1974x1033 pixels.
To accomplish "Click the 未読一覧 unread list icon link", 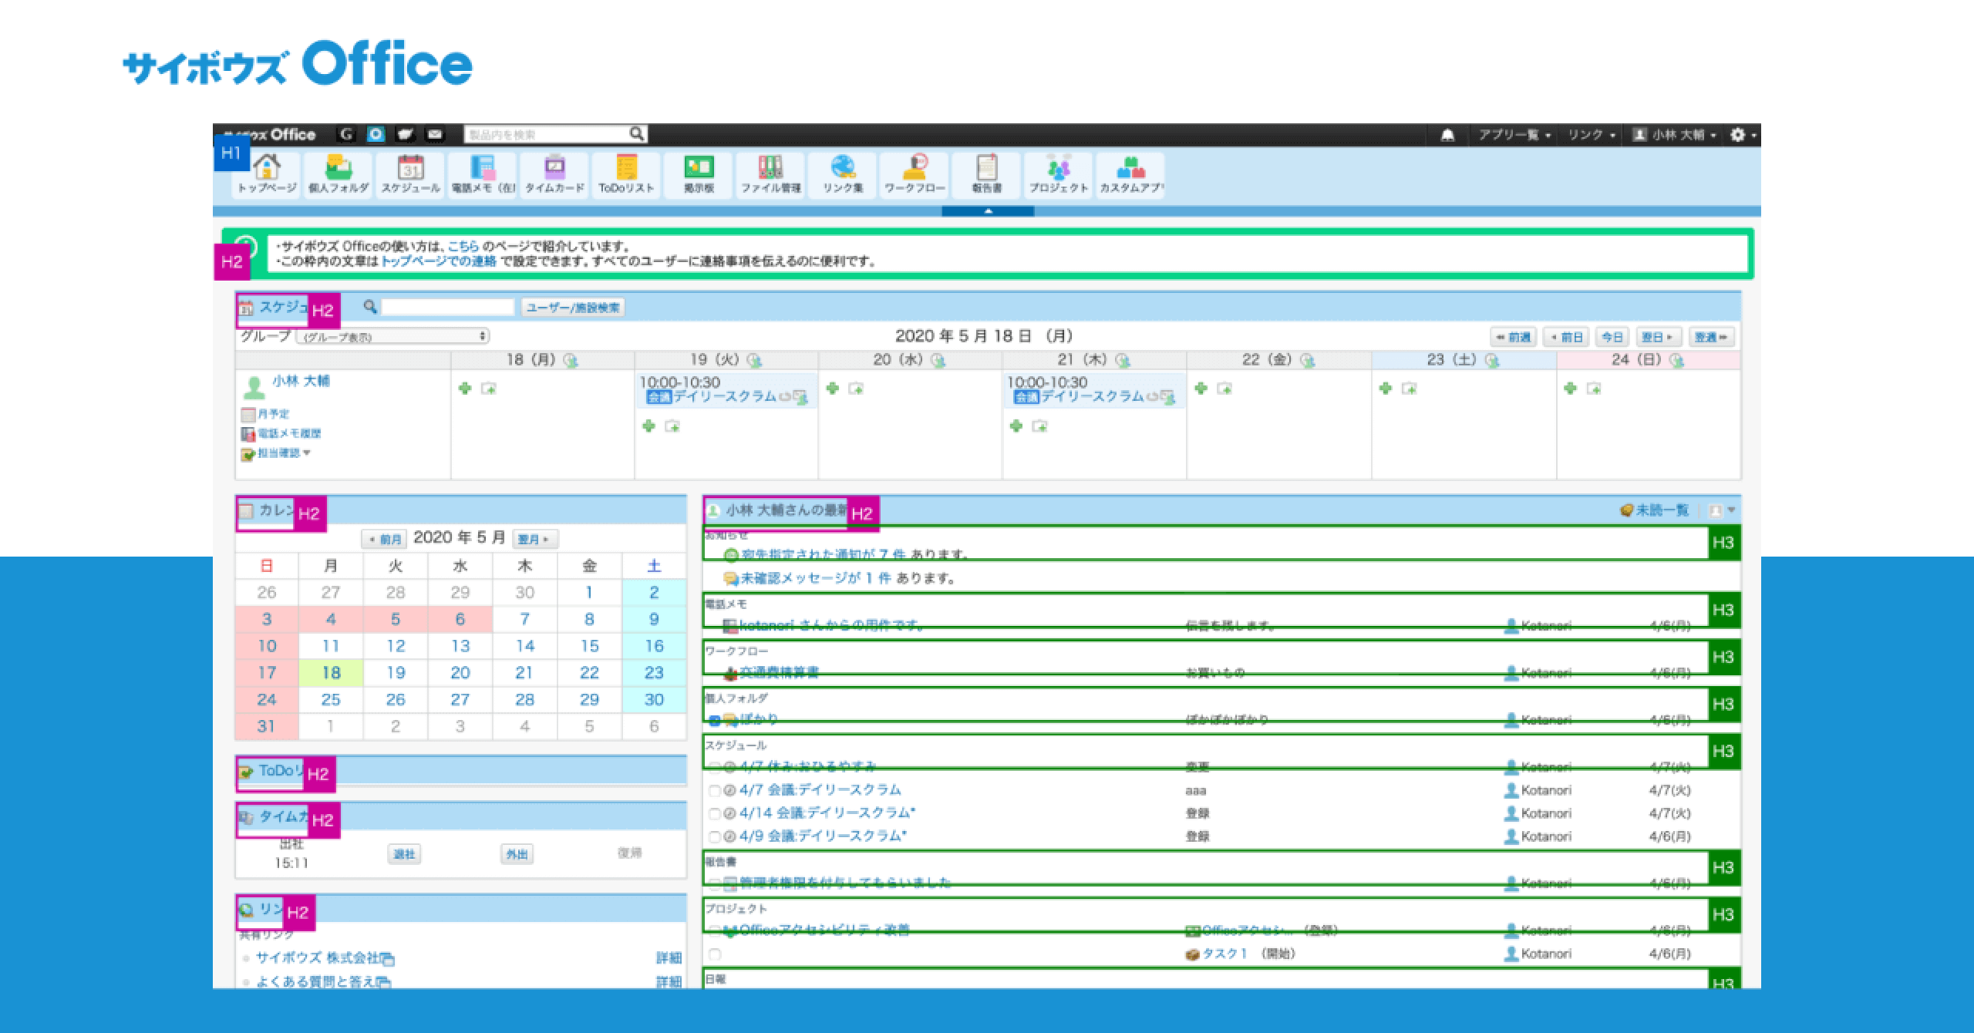I will pos(1654,510).
